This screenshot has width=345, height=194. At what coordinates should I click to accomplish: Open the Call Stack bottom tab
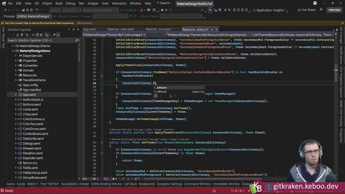coord(130,184)
